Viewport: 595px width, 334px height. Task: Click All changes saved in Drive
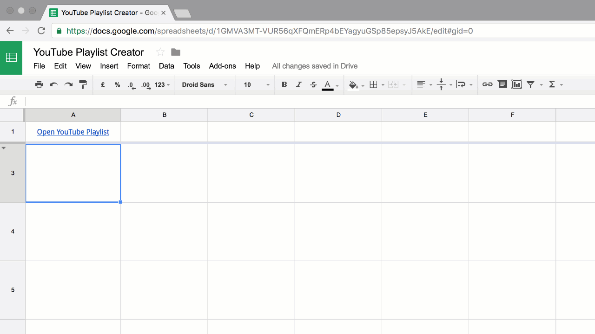coord(315,66)
